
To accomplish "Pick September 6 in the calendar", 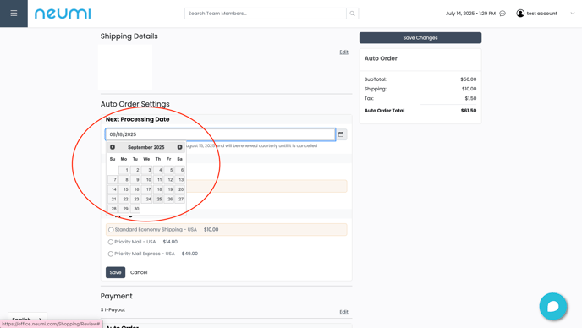I will (x=180, y=170).
